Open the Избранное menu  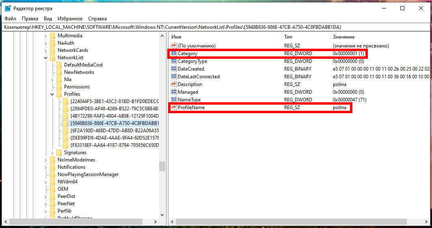[x=70, y=19]
